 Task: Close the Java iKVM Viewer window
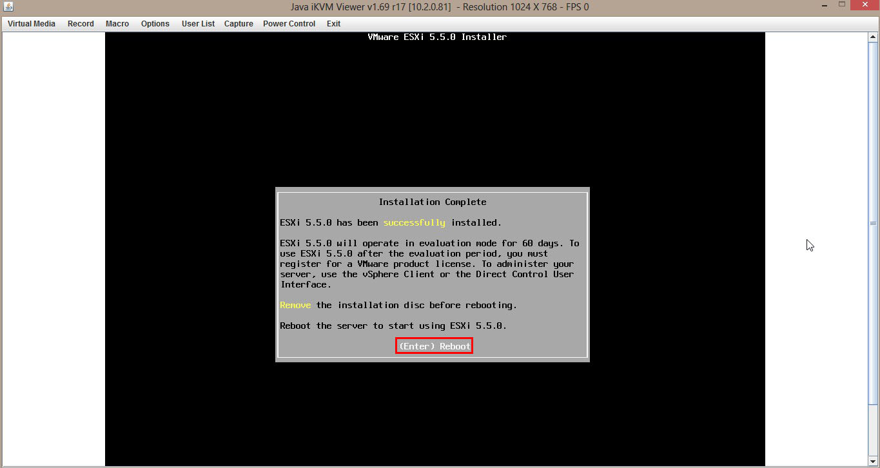pos(865,6)
